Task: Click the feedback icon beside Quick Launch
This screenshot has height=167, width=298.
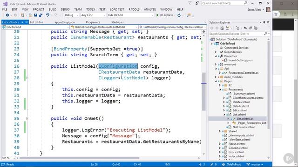Action: tap(197, 3)
